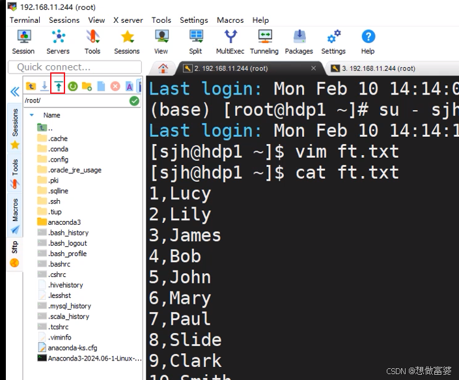Image resolution: width=459 pixels, height=380 pixels.
Task: Open the Settings menu
Action: 194,20
